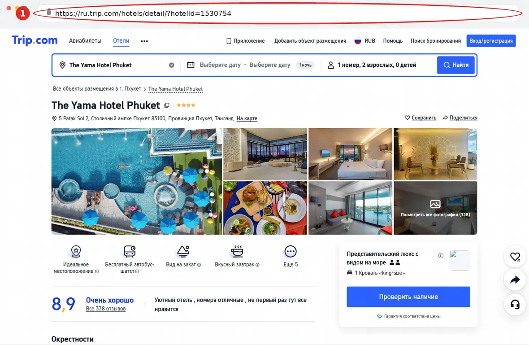Click the Вид на закат icon
The image size is (529, 345).
[183, 252]
